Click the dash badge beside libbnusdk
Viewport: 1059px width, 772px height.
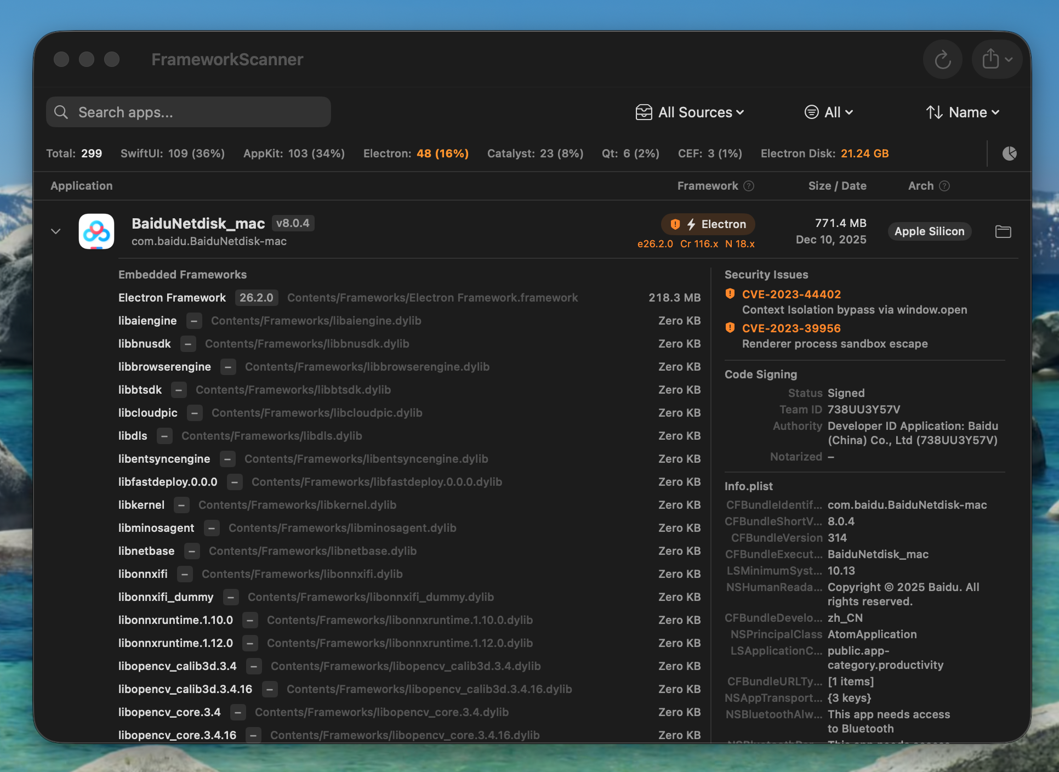tap(188, 344)
